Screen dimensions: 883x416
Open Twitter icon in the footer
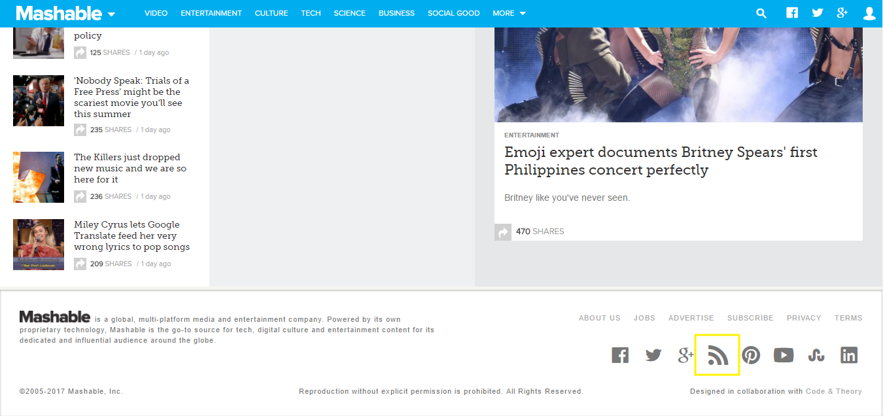pos(653,355)
